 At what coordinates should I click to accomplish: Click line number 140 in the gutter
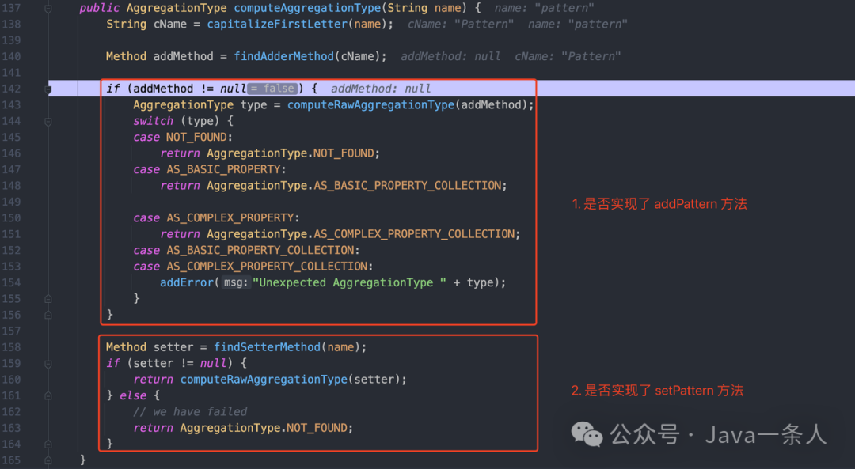point(11,57)
